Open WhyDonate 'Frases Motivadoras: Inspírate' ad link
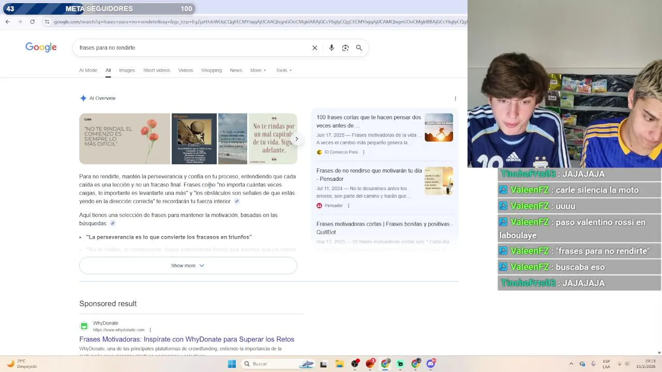Image resolution: width=662 pixels, height=372 pixels. [x=187, y=339]
